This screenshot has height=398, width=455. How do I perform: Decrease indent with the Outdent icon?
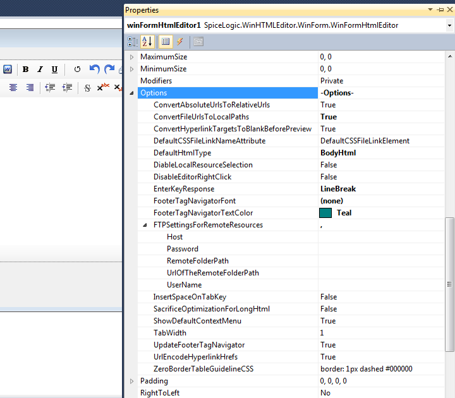(x=50, y=88)
